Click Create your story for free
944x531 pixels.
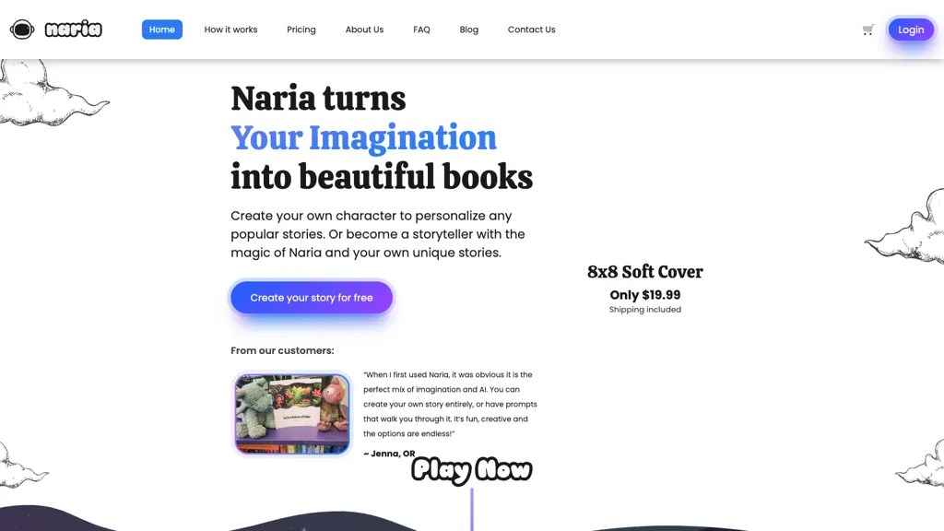pyautogui.click(x=312, y=298)
